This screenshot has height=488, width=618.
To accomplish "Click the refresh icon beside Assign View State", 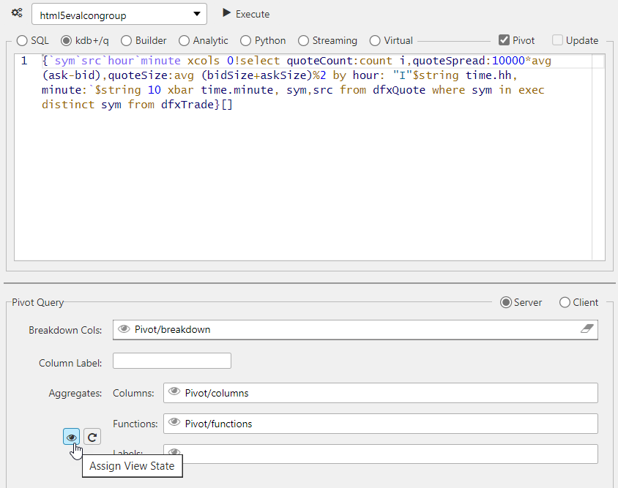I will coord(92,436).
